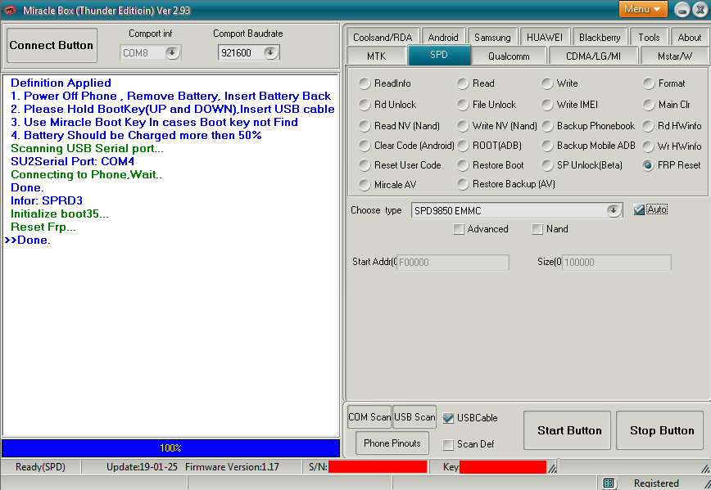
Task: Open the Choose type SPD9850 EMMC dropdown
Action: pos(613,210)
